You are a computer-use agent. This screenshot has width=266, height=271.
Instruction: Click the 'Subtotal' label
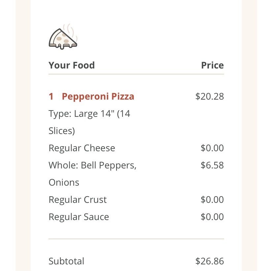coord(66,261)
